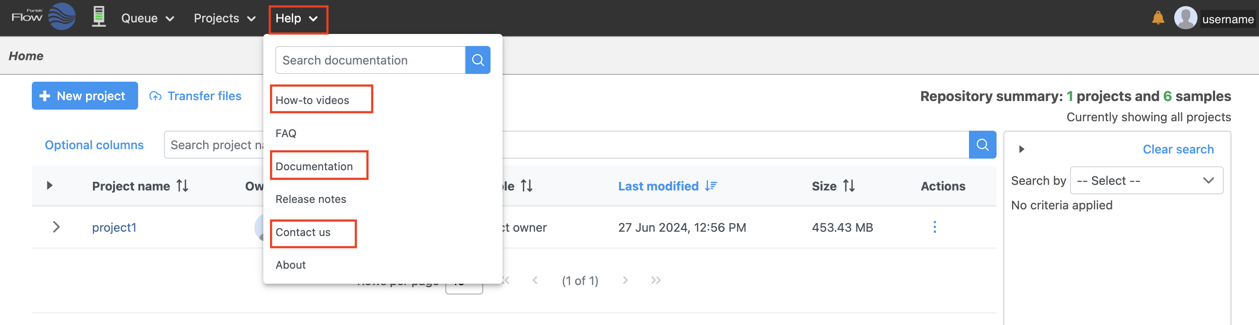Click the project search magnifier button
Screen dimensions: 1259x325
(982, 145)
